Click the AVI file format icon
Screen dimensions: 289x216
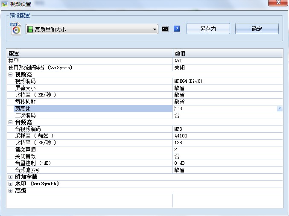15,29
